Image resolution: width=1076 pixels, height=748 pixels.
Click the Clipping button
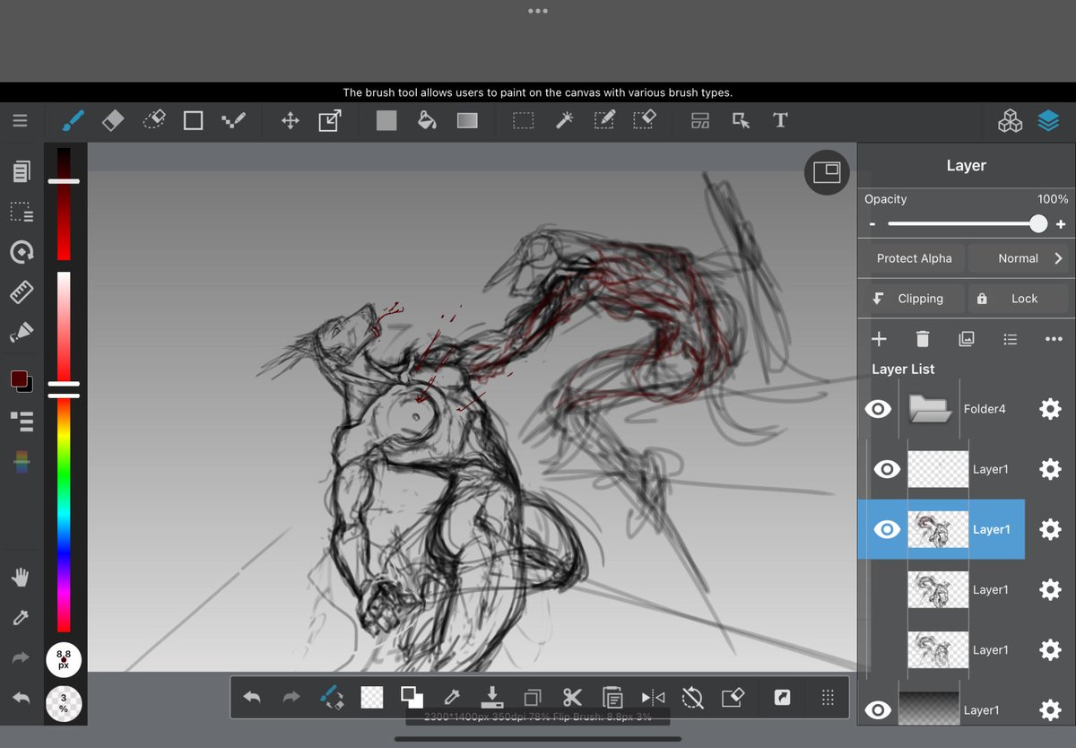915,299
